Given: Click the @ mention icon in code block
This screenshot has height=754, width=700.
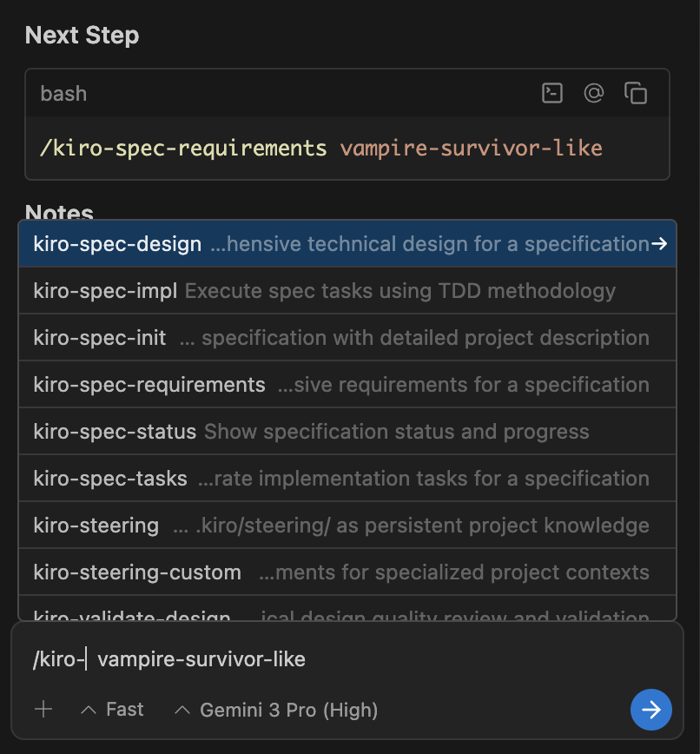Looking at the screenshot, I should click(x=594, y=93).
